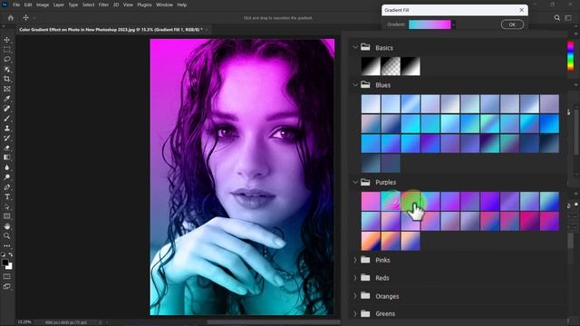
Task: Pick the first Purples folder gradient
Action: pos(371,201)
